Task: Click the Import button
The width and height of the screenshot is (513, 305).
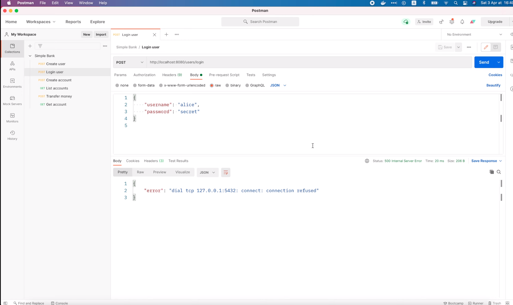Action: tap(101, 34)
